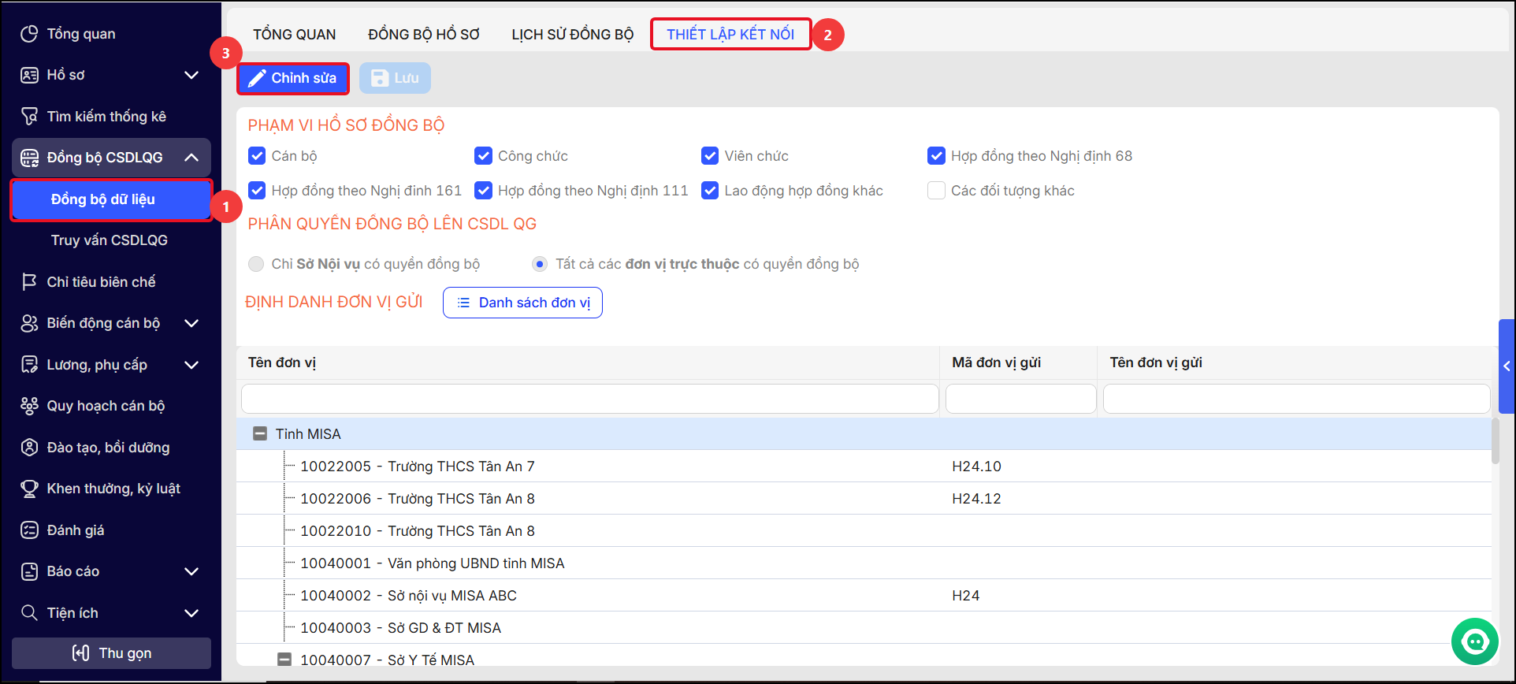Click the Đồng bộ CSDLQG database icon
Viewport: 1516px width, 684px height.
(29, 158)
